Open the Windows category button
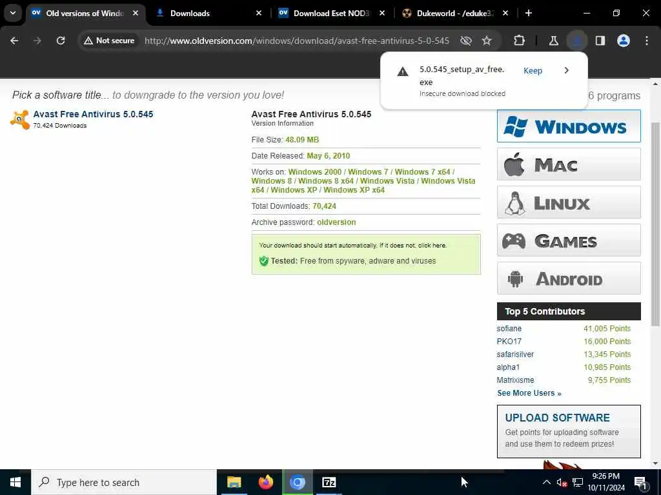 click(569, 126)
